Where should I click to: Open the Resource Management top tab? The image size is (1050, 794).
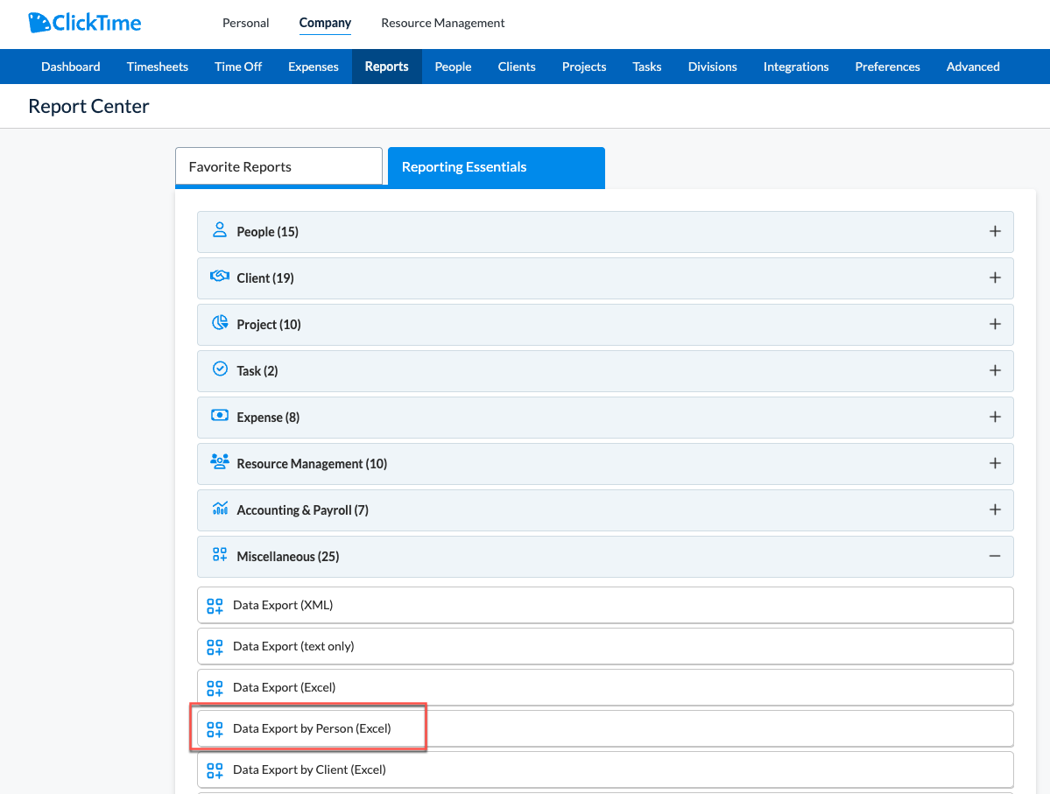442,23
